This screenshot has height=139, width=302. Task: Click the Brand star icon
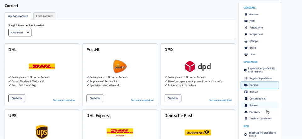246,48
